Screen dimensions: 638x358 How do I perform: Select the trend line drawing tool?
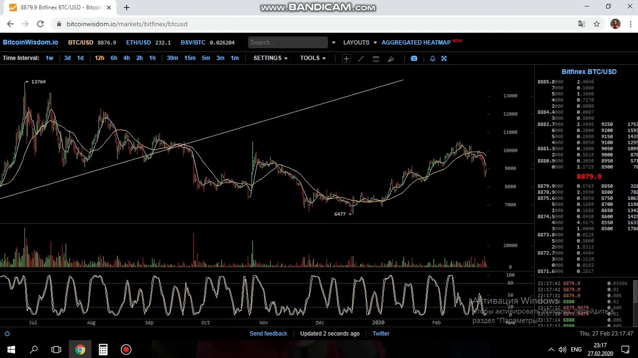[361, 58]
